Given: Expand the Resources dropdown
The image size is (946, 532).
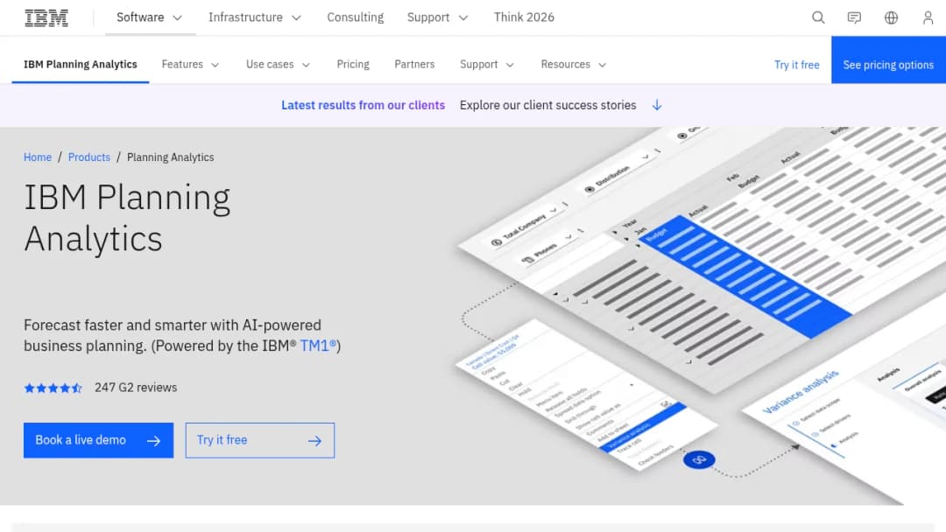Looking at the screenshot, I should pyautogui.click(x=573, y=65).
